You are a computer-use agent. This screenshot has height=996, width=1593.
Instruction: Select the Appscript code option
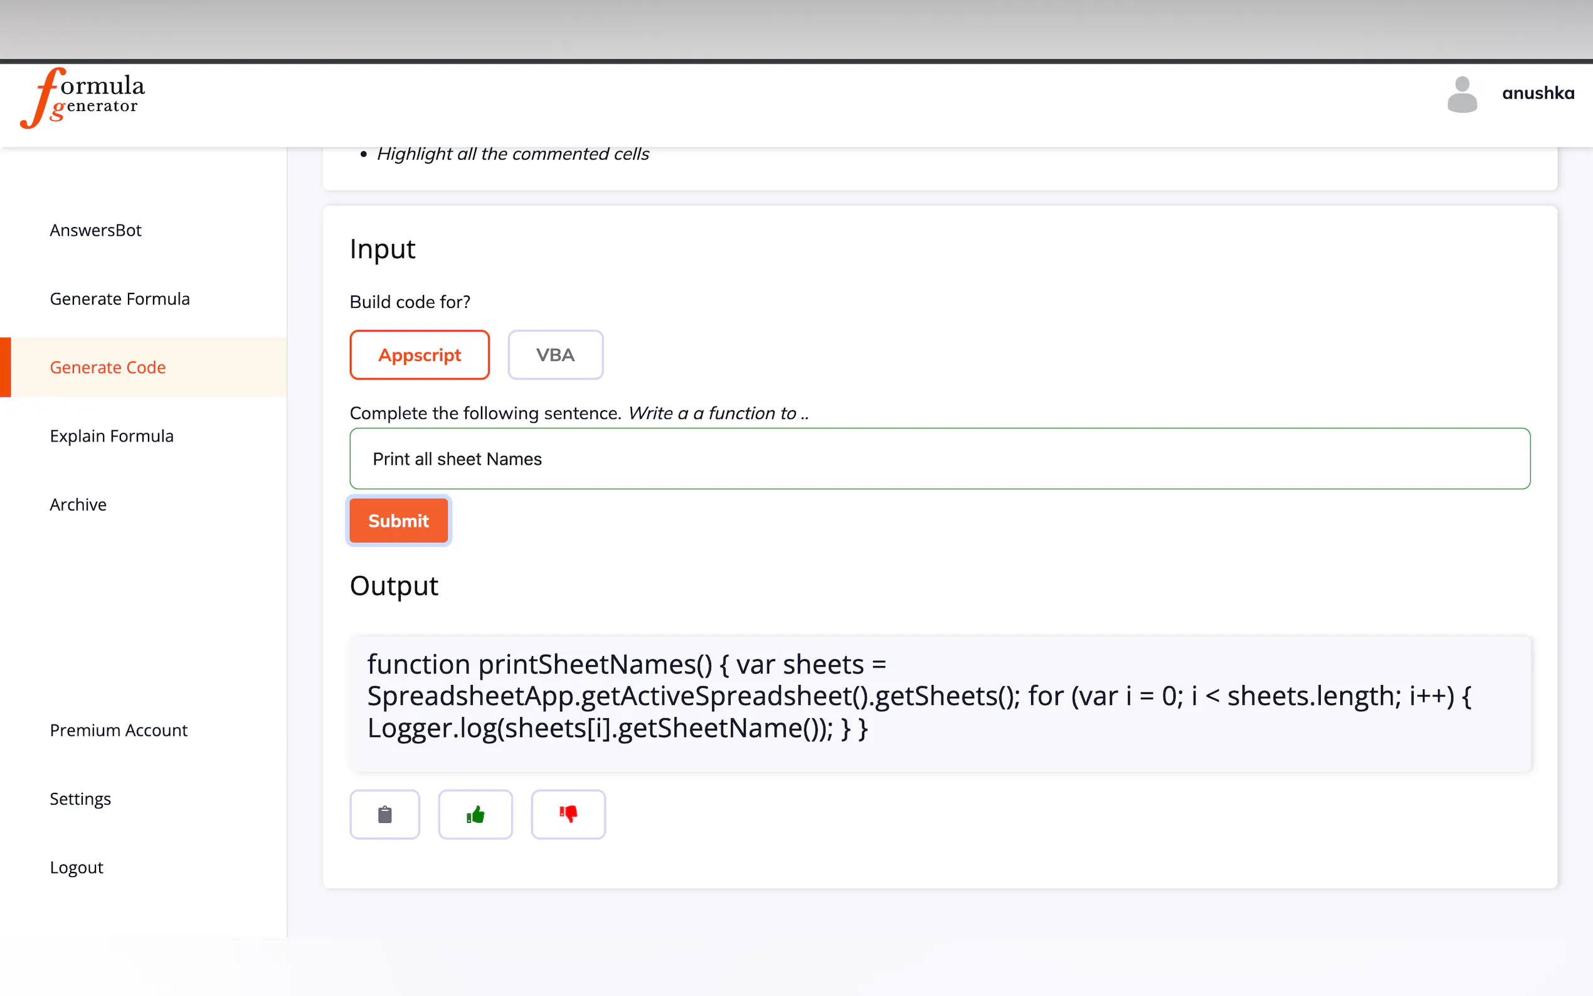coord(420,355)
